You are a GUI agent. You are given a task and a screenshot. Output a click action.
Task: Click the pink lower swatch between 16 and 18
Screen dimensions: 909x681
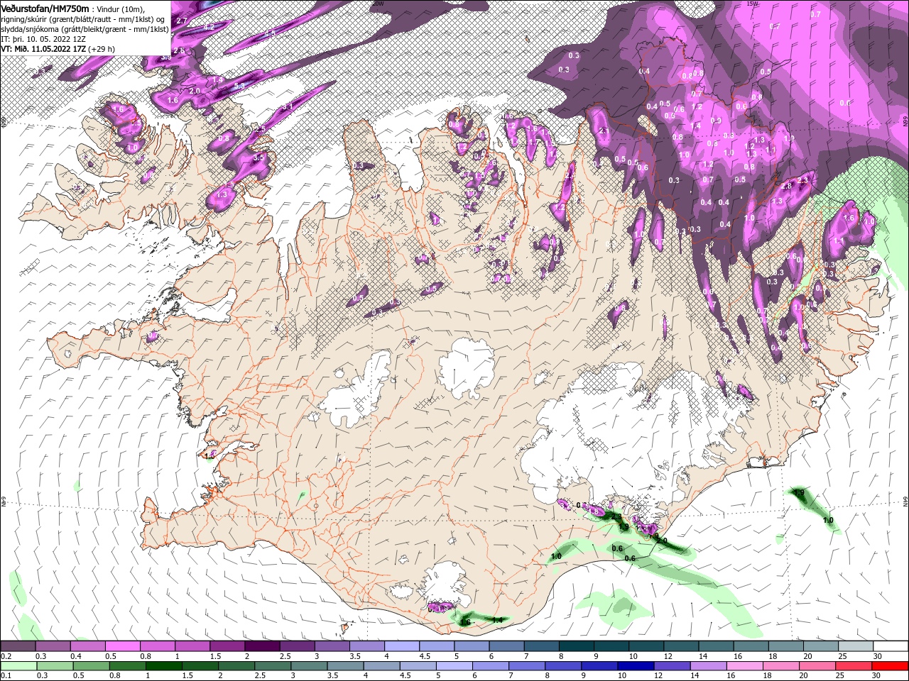click(745, 665)
